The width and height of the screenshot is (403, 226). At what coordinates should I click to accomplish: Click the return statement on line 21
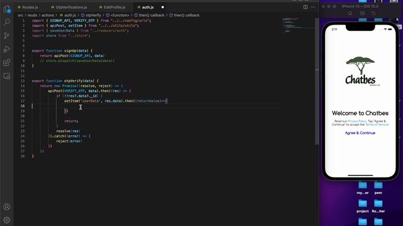click(x=71, y=121)
